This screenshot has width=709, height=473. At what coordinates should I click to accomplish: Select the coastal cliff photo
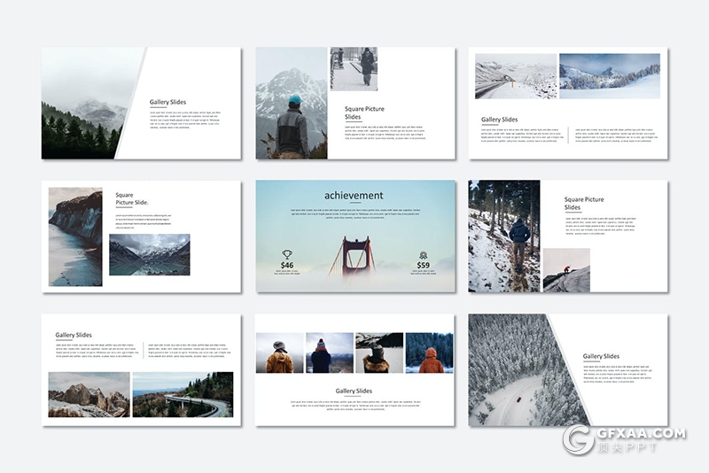click(x=75, y=236)
